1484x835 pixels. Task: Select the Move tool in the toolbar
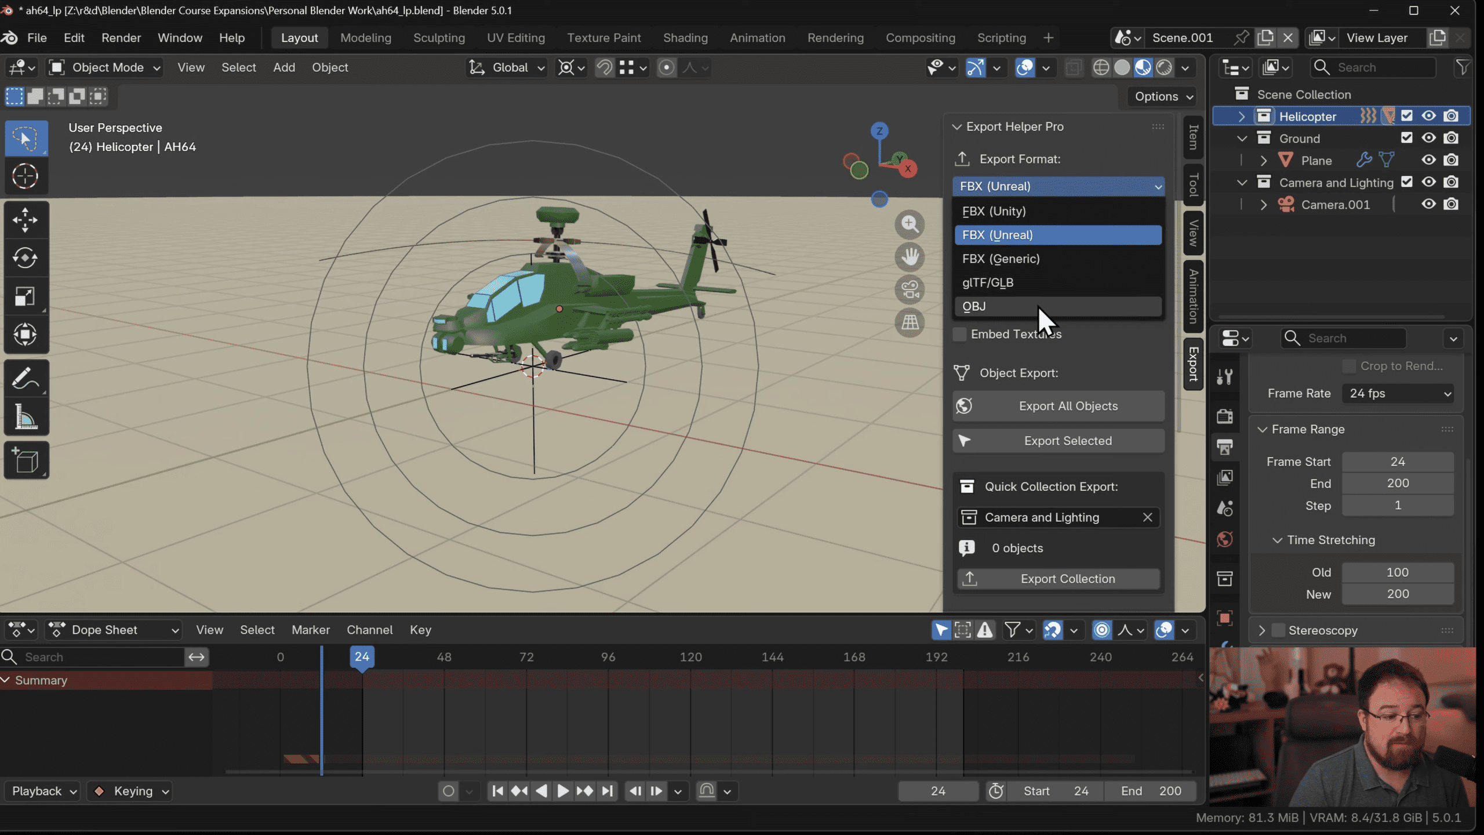(x=26, y=219)
